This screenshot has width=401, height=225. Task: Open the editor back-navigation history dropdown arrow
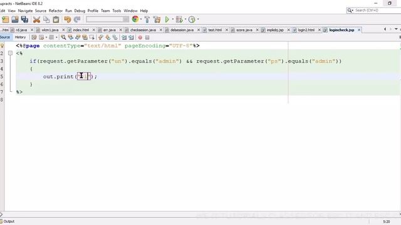(46, 37)
